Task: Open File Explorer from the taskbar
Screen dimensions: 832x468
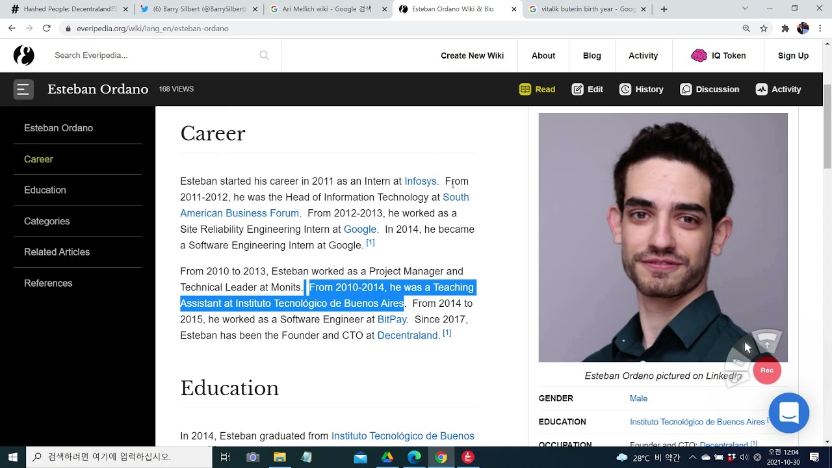Action: tap(279, 457)
